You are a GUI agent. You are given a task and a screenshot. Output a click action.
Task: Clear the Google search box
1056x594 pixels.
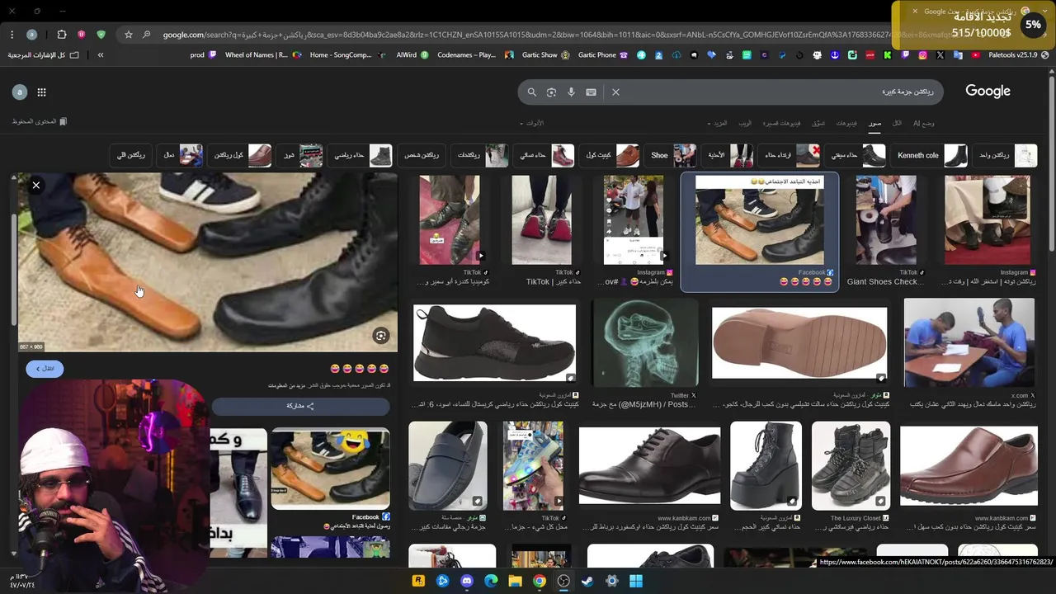615,92
